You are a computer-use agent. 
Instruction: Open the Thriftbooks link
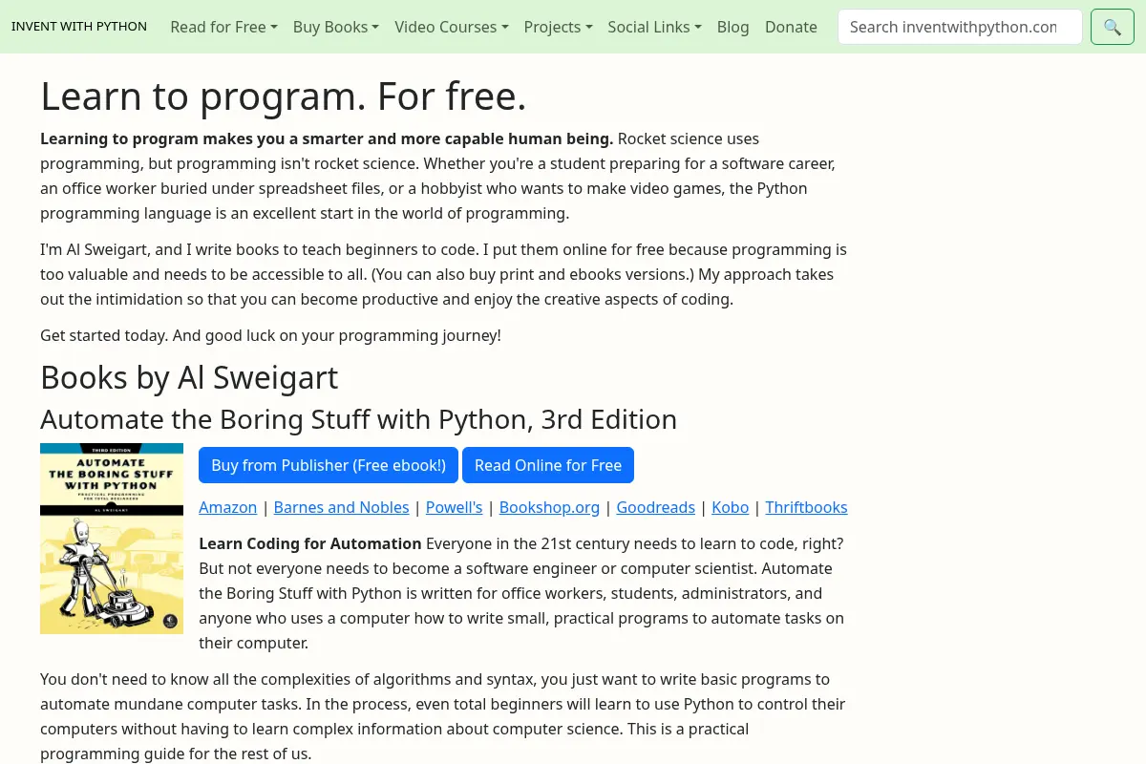806,507
